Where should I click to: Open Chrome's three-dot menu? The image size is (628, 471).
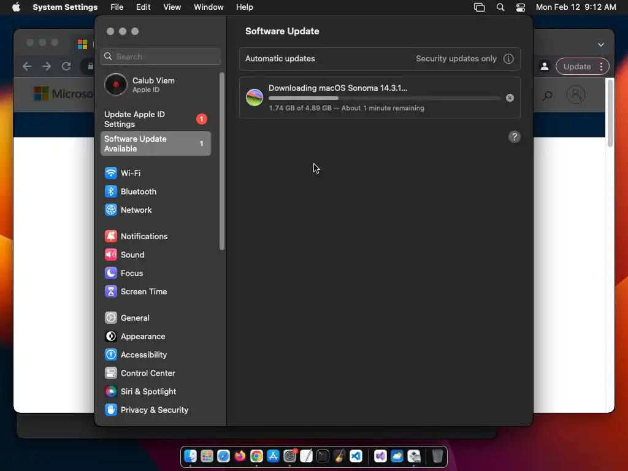(x=601, y=66)
